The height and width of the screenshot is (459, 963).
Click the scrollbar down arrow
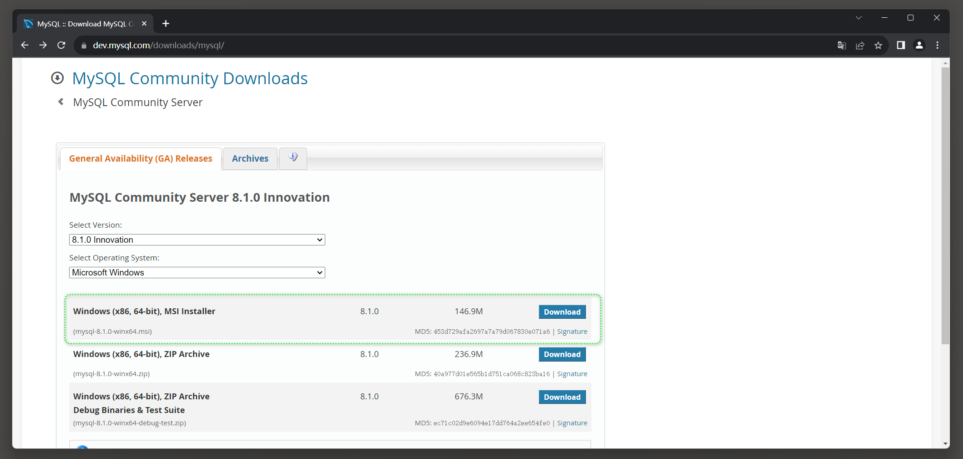pyautogui.click(x=946, y=444)
